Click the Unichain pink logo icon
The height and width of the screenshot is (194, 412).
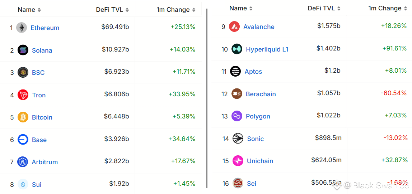tap(238, 161)
